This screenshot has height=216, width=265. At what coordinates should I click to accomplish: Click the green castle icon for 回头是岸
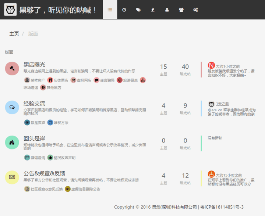coord(12,143)
